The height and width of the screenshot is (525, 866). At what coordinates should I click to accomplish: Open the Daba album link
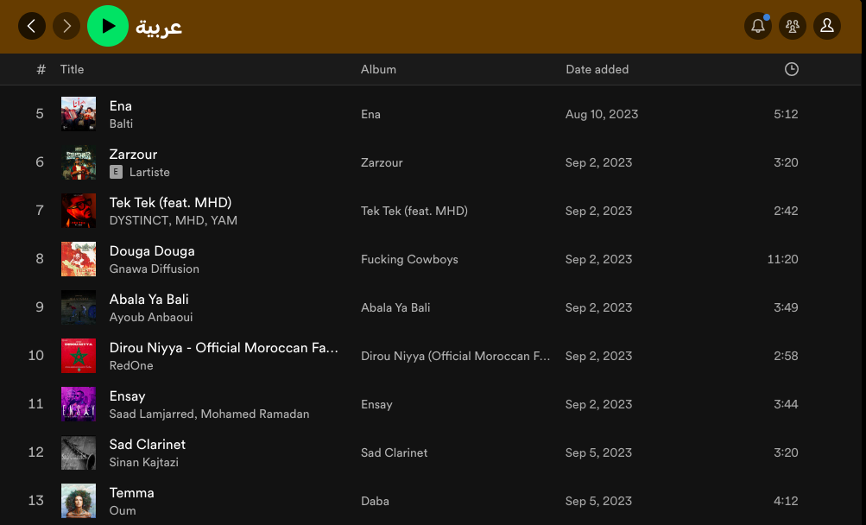point(375,501)
